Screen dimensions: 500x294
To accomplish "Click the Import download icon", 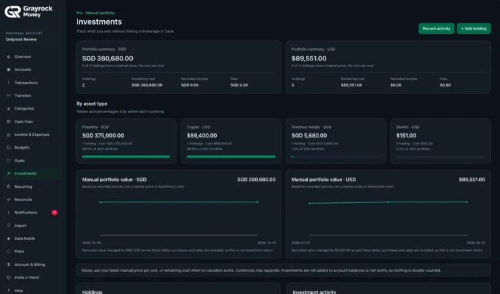I will click(x=8, y=226).
